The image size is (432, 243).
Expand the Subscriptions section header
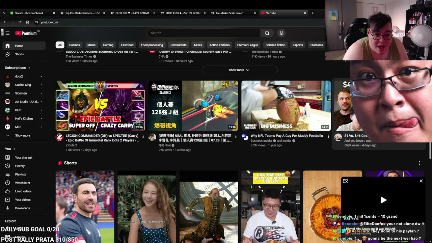18,68
